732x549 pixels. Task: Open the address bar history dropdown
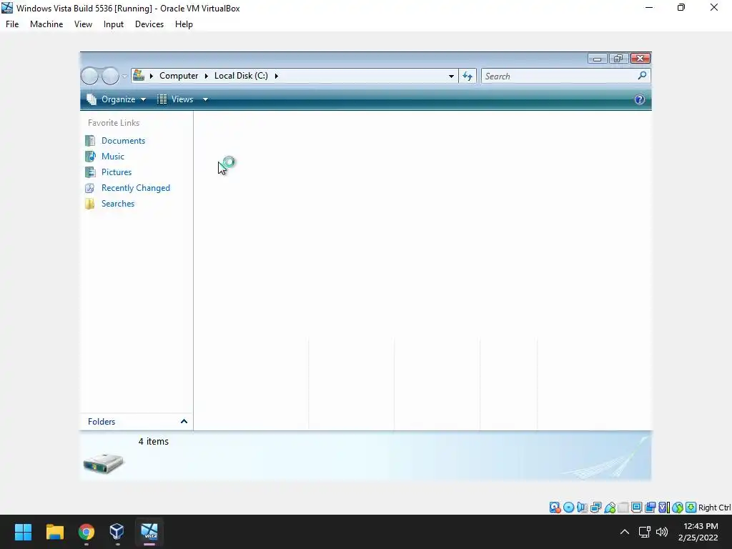click(451, 76)
